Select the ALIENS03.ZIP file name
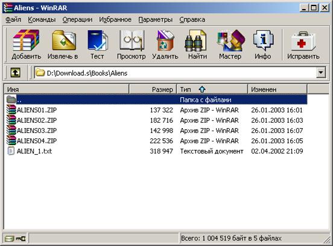Screen dimensions: 333x246 tap(37, 131)
